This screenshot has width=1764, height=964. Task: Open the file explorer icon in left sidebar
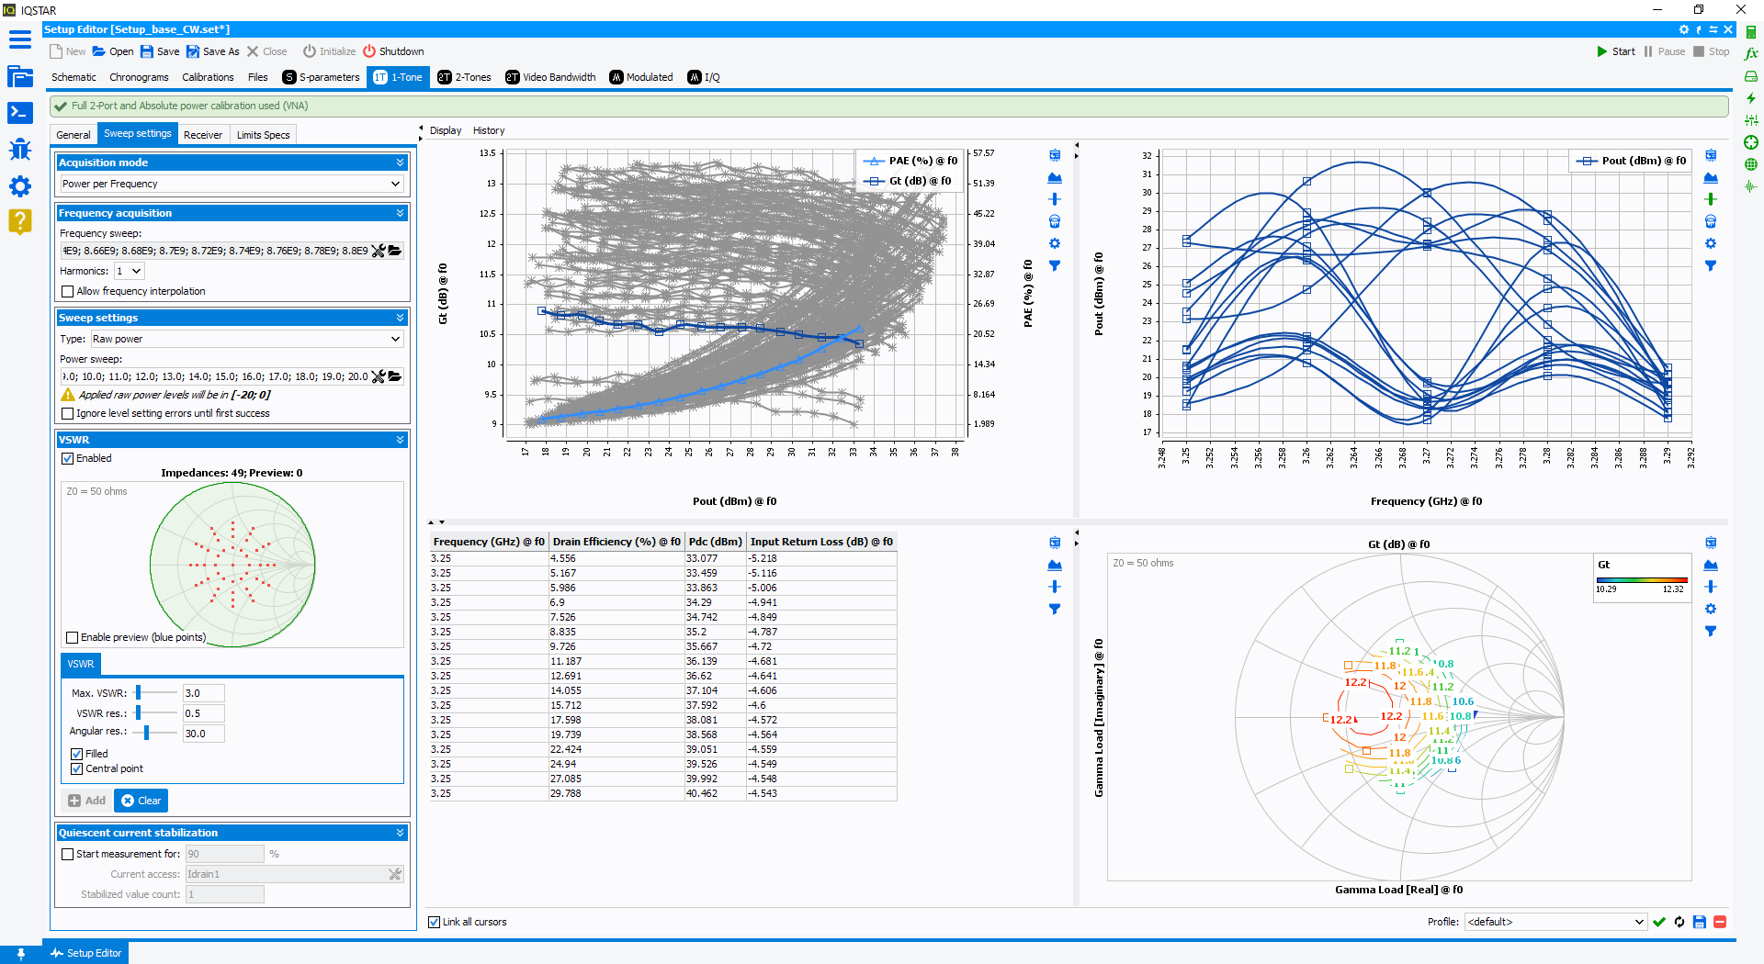click(19, 76)
